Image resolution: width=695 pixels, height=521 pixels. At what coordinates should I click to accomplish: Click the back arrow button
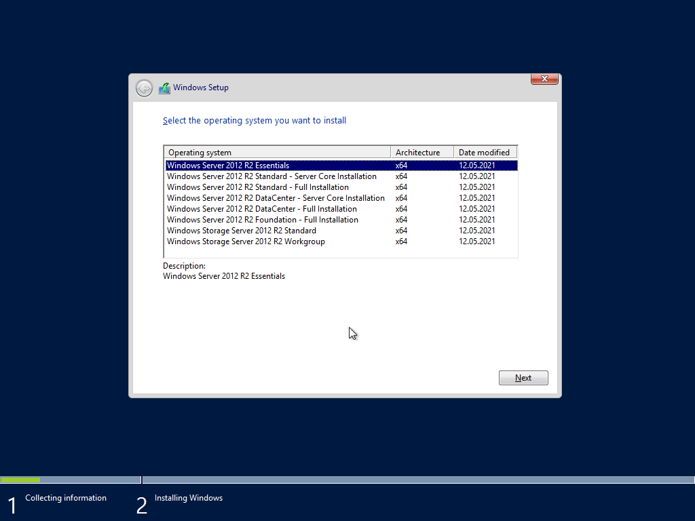pos(144,88)
